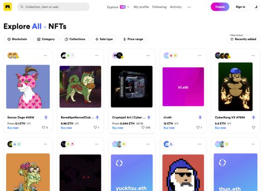This screenshot has width=264, height=191.
Task: Open the irl.eth magenta artwork
Action: click(x=183, y=87)
